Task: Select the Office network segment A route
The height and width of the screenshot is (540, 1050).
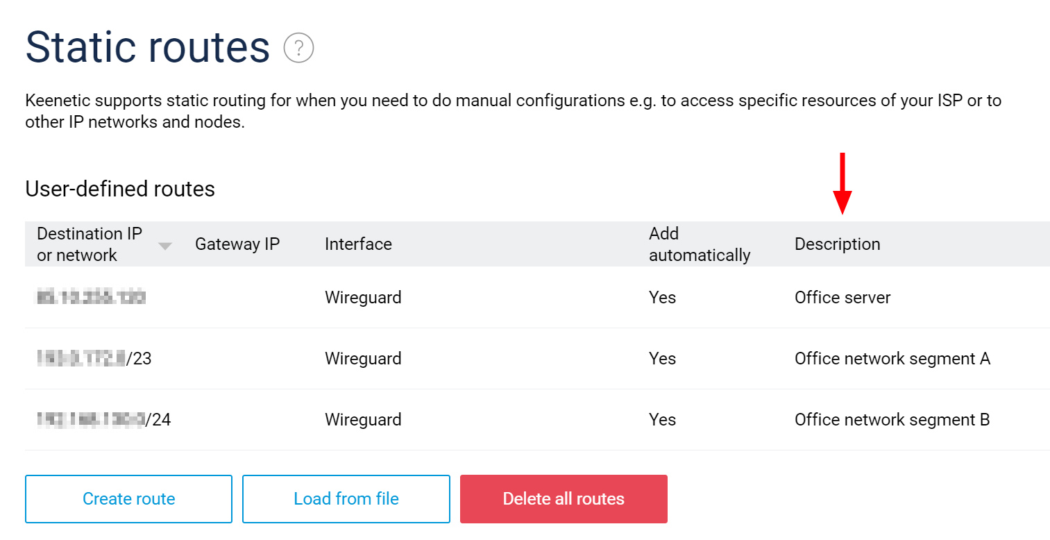Action: click(486, 358)
